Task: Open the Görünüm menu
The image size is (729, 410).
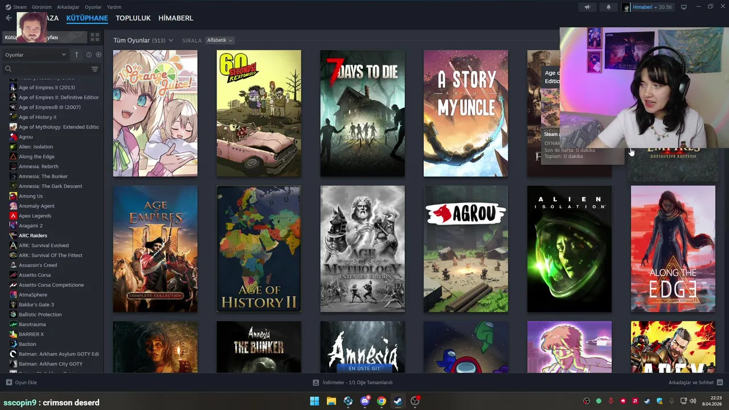Action: (42, 7)
